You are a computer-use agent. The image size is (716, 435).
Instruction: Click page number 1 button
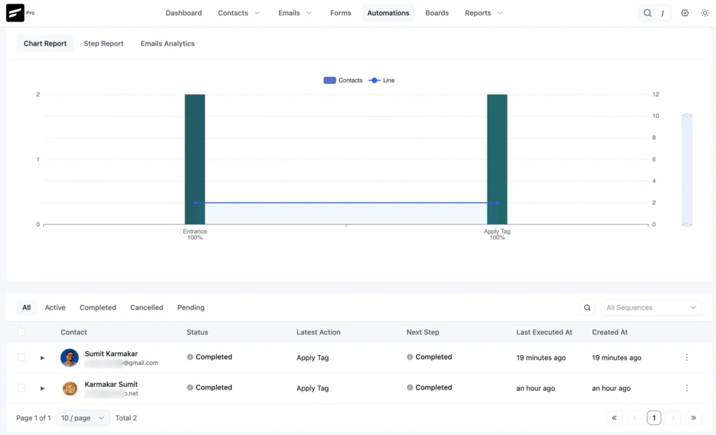click(x=654, y=418)
